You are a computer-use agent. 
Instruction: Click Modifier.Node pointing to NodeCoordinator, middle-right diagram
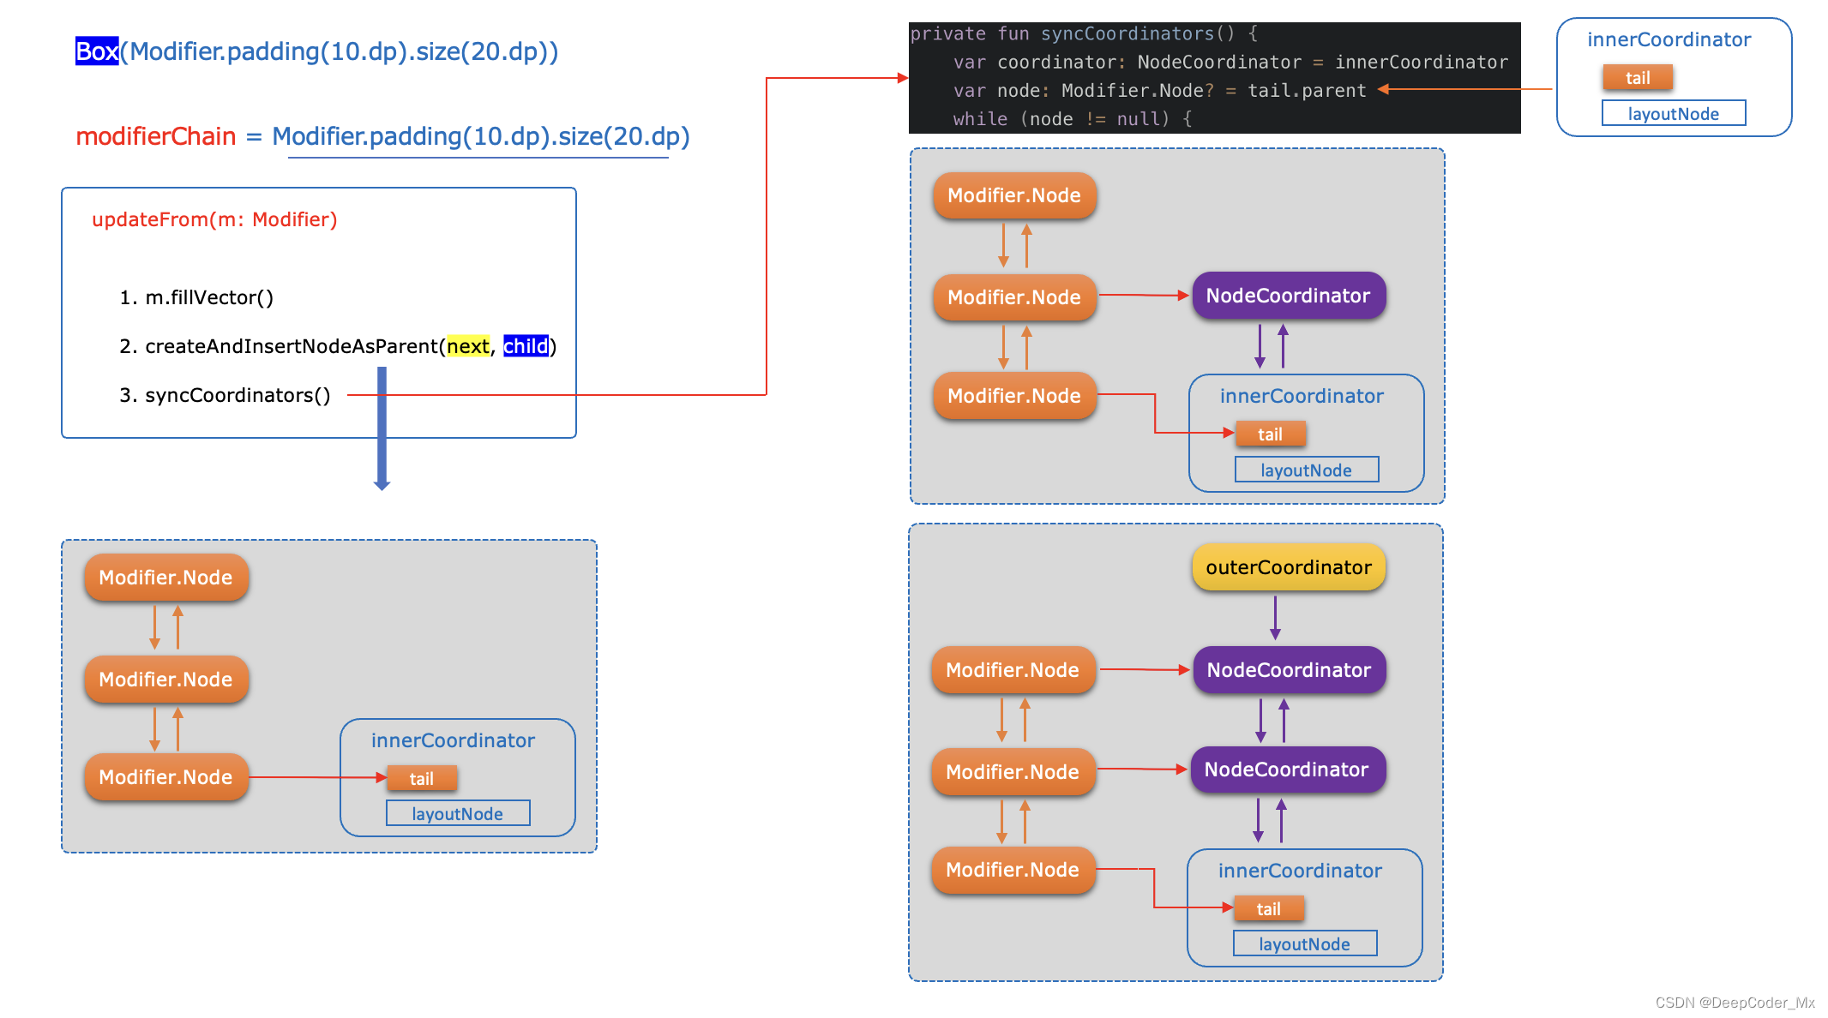click(x=1015, y=297)
